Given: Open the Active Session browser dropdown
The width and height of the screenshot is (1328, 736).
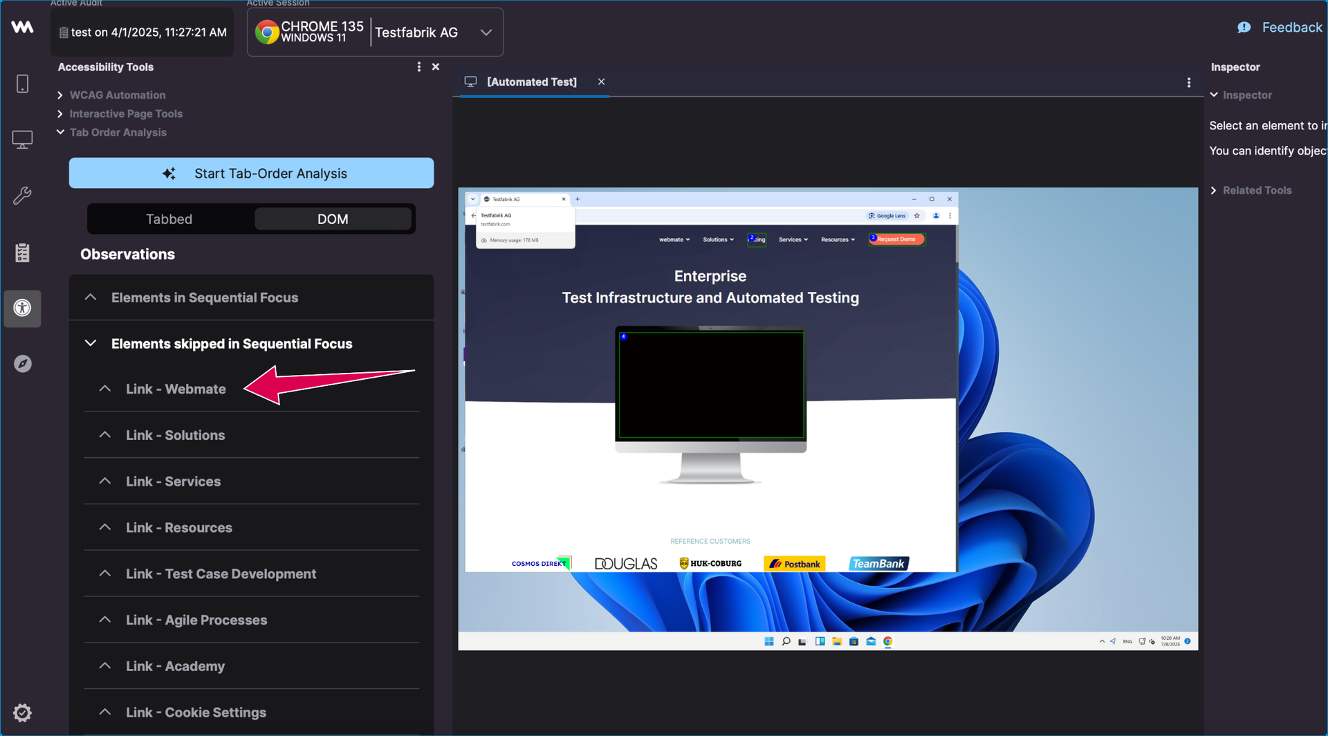Looking at the screenshot, I should (x=375, y=32).
